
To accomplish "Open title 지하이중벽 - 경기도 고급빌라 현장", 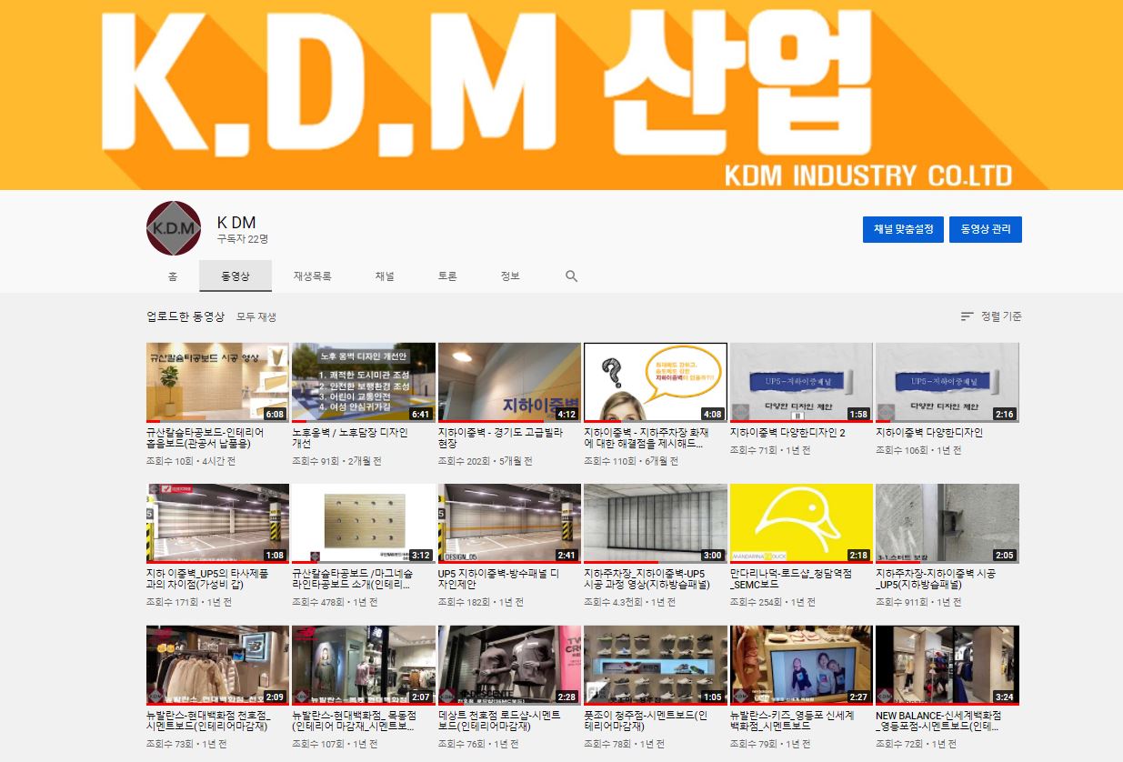I will click(501, 438).
